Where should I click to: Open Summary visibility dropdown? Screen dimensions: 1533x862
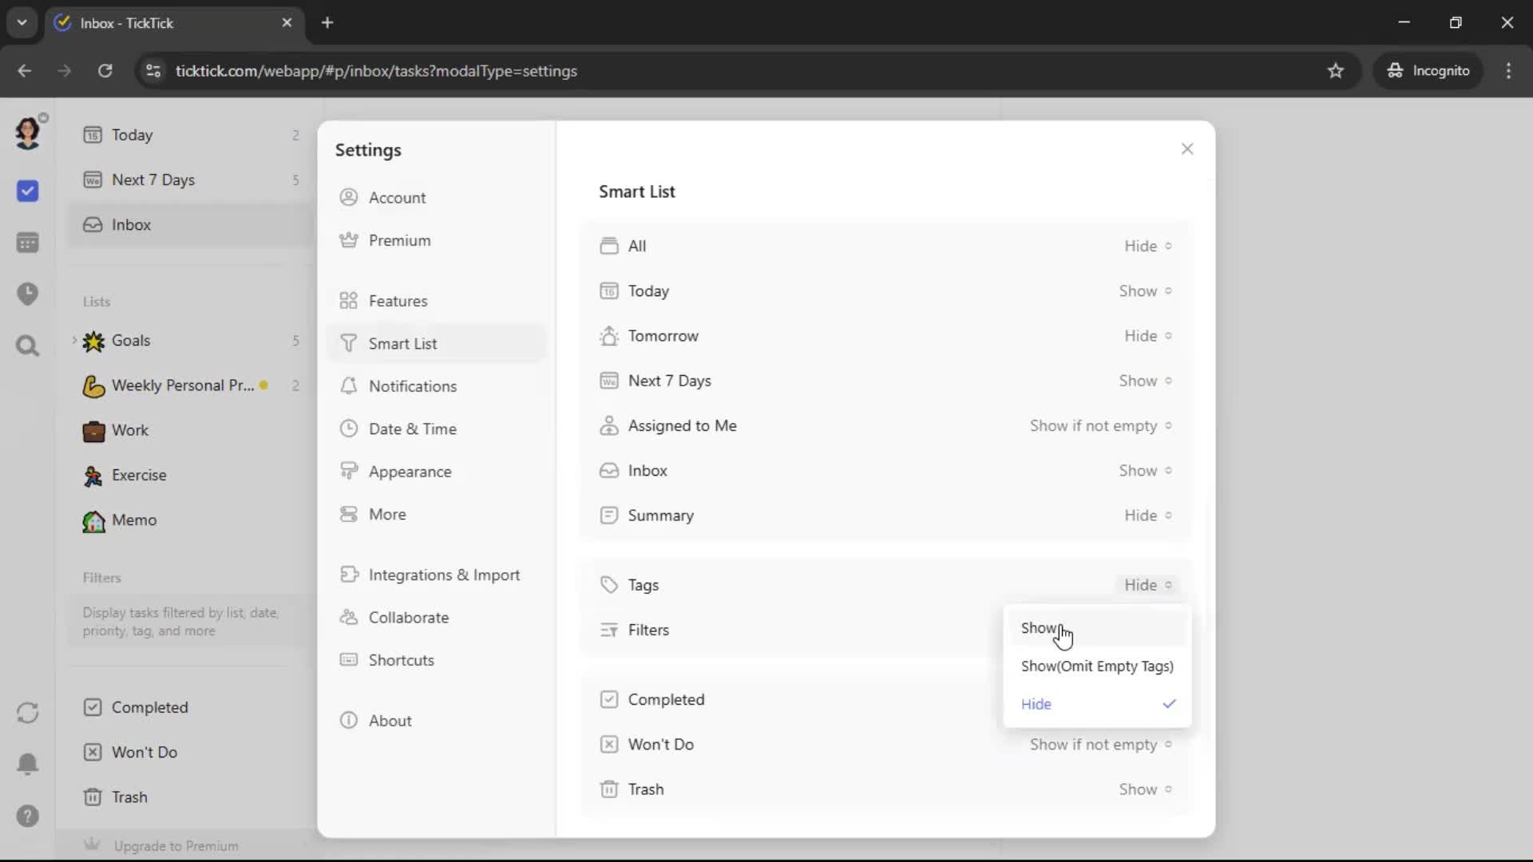coord(1147,516)
